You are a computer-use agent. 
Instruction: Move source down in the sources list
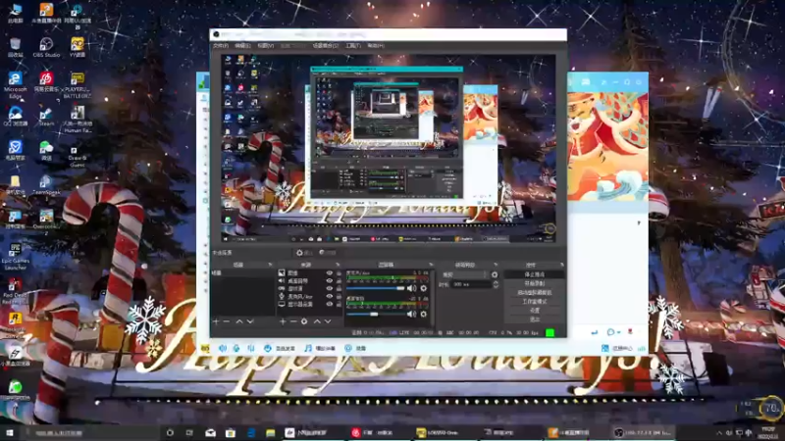328,321
